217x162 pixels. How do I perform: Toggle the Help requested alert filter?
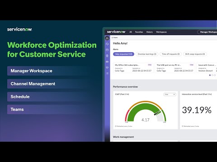(x=123, y=54)
